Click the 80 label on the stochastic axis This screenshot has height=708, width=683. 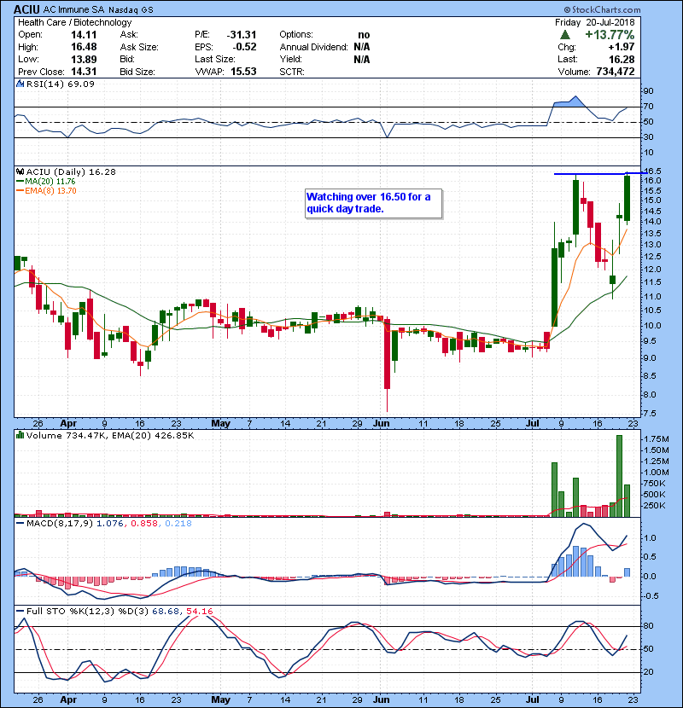tap(649, 626)
